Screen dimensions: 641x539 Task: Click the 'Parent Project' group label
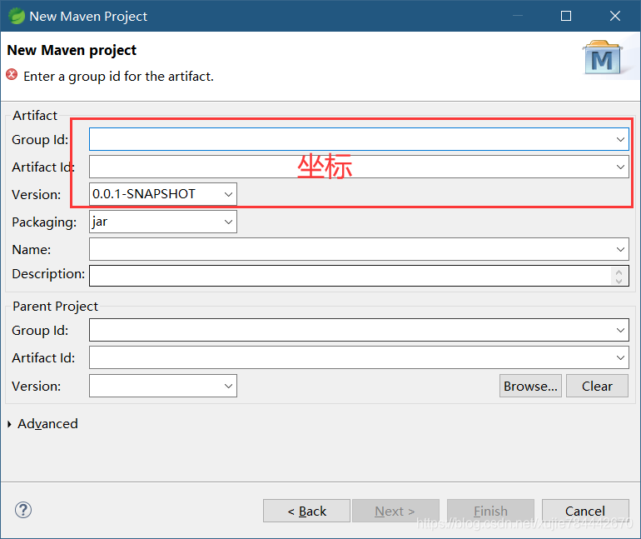pyautogui.click(x=55, y=307)
